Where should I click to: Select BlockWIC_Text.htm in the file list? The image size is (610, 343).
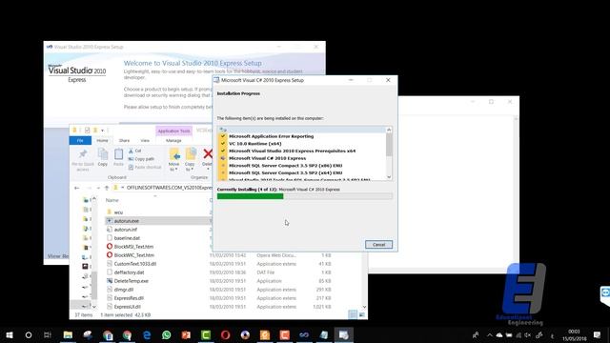[133, 255]
